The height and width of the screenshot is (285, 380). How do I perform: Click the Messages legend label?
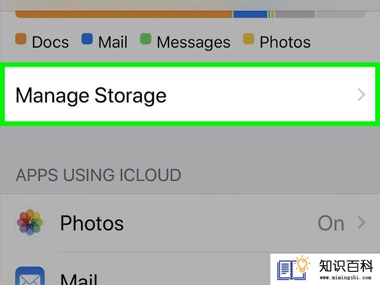(193, 42)
